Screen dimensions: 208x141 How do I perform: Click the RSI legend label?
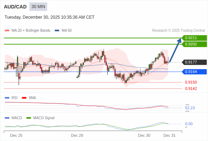(14, 98)
